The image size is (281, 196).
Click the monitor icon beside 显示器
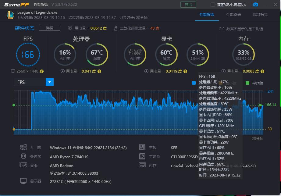tap(23, 181)
